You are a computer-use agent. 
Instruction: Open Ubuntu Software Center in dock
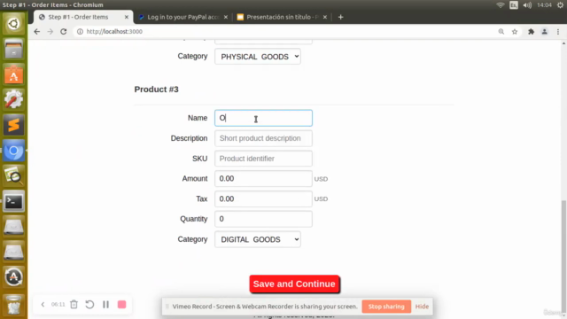point(14,74)
